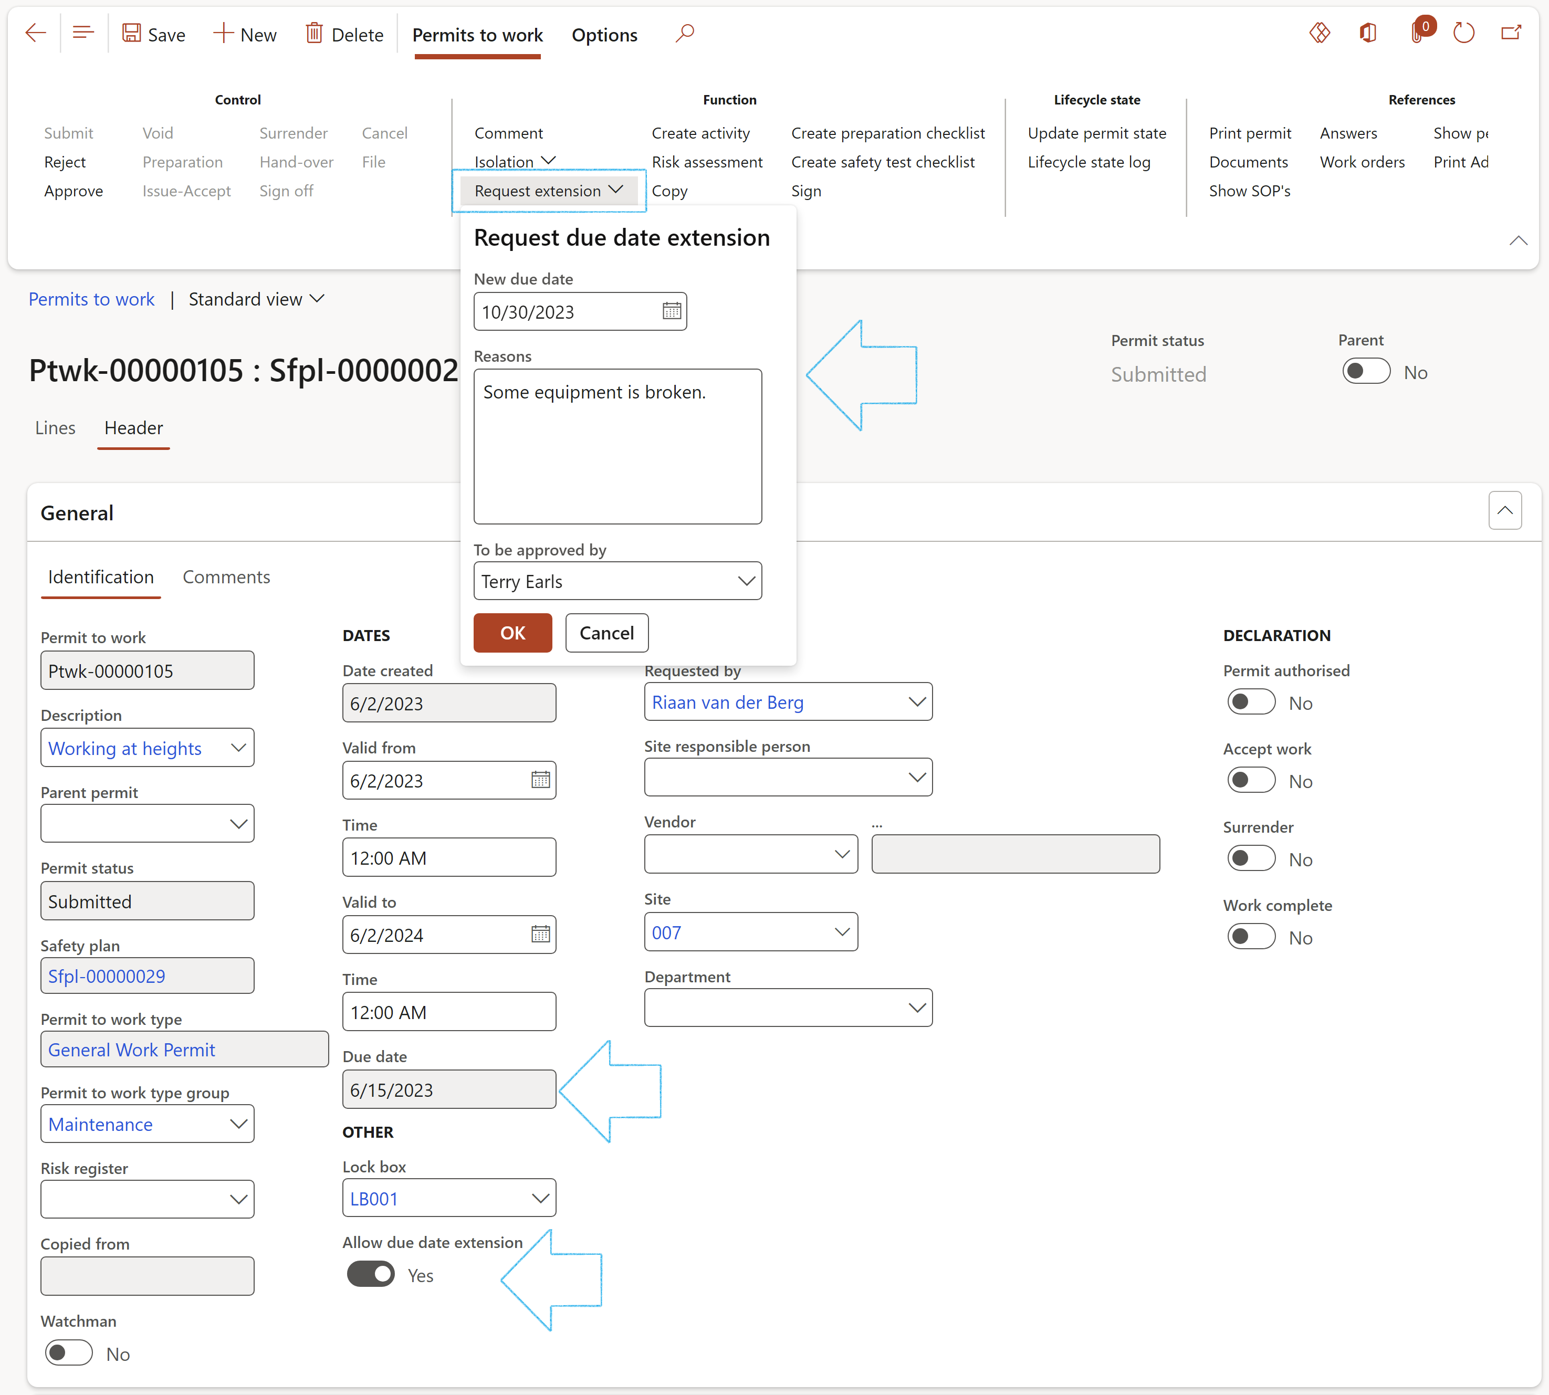Switch to the Comments tab
Viewport: 1549px width, 1395px height.
pyautogui.click(x=226, y=576)
